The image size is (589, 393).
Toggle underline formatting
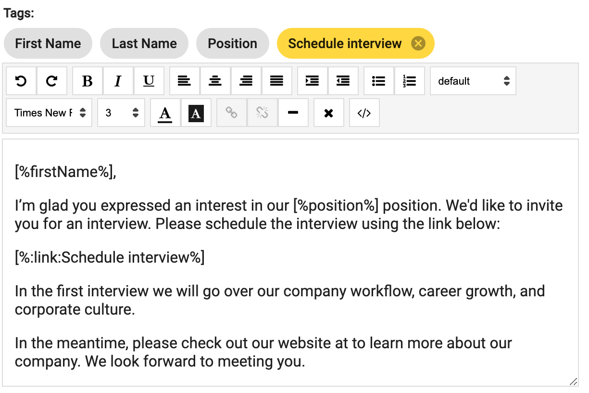point(149,81)
